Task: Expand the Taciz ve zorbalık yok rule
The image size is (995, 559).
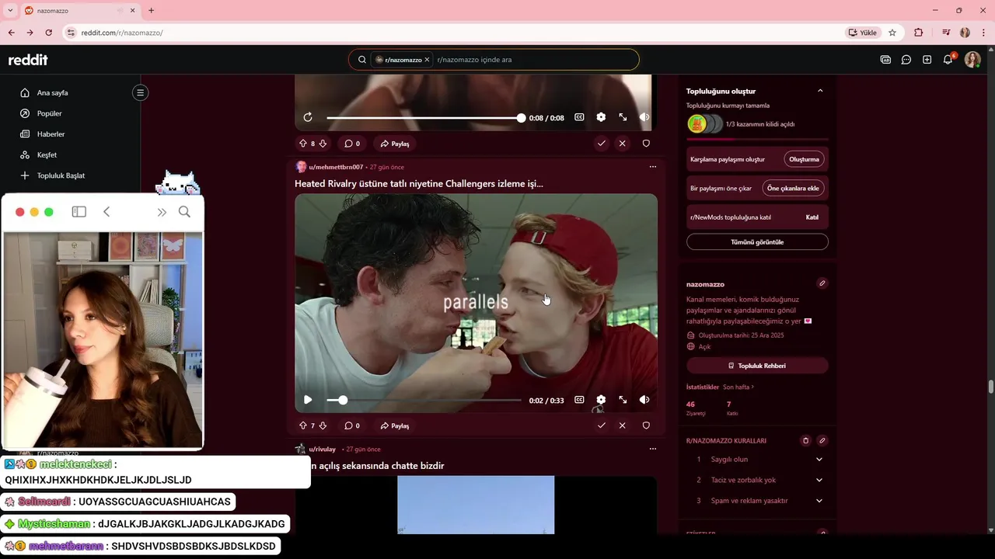Action: tap(819, 480)
